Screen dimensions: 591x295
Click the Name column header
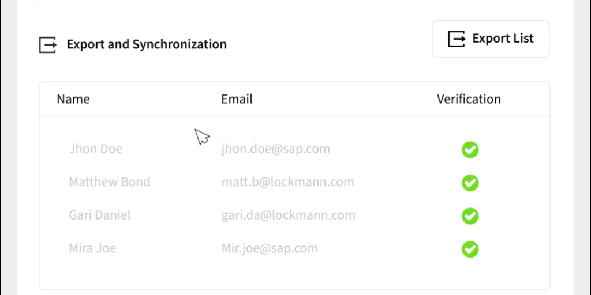[x=73, y=99]
